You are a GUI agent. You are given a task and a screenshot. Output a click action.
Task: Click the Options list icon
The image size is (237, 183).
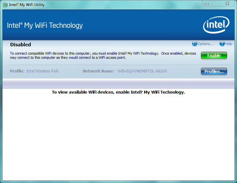195,43
